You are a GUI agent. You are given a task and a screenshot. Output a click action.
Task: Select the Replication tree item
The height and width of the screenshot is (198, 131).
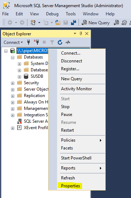point(34,96)
